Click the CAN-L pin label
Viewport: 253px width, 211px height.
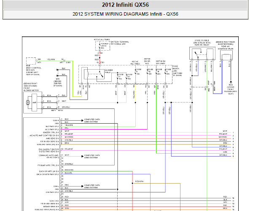(56, 186)
